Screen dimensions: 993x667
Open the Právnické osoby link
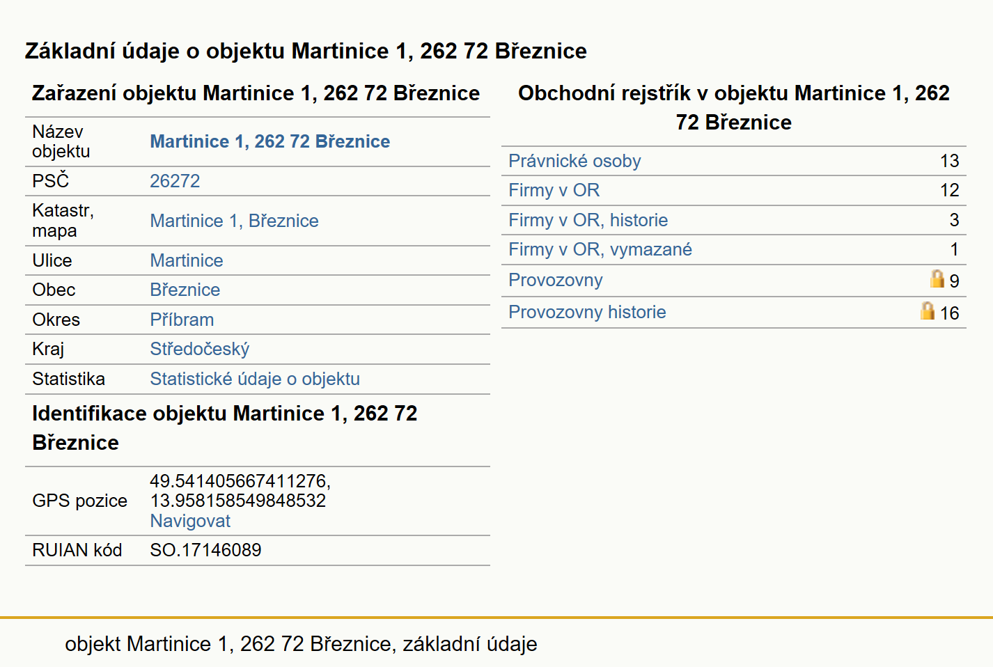(574, 161)
